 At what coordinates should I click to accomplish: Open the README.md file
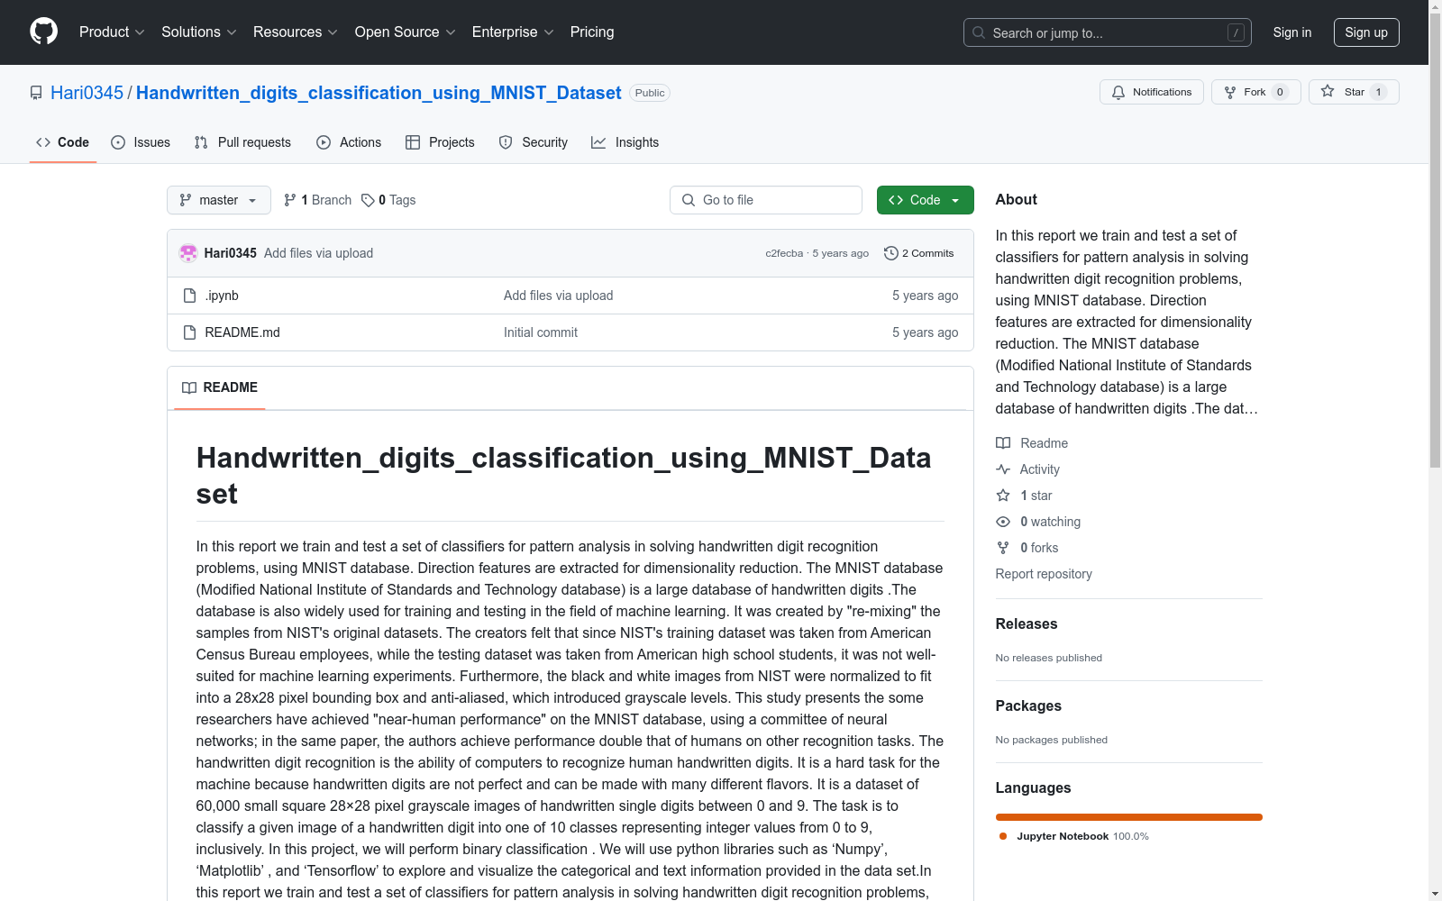242,332
